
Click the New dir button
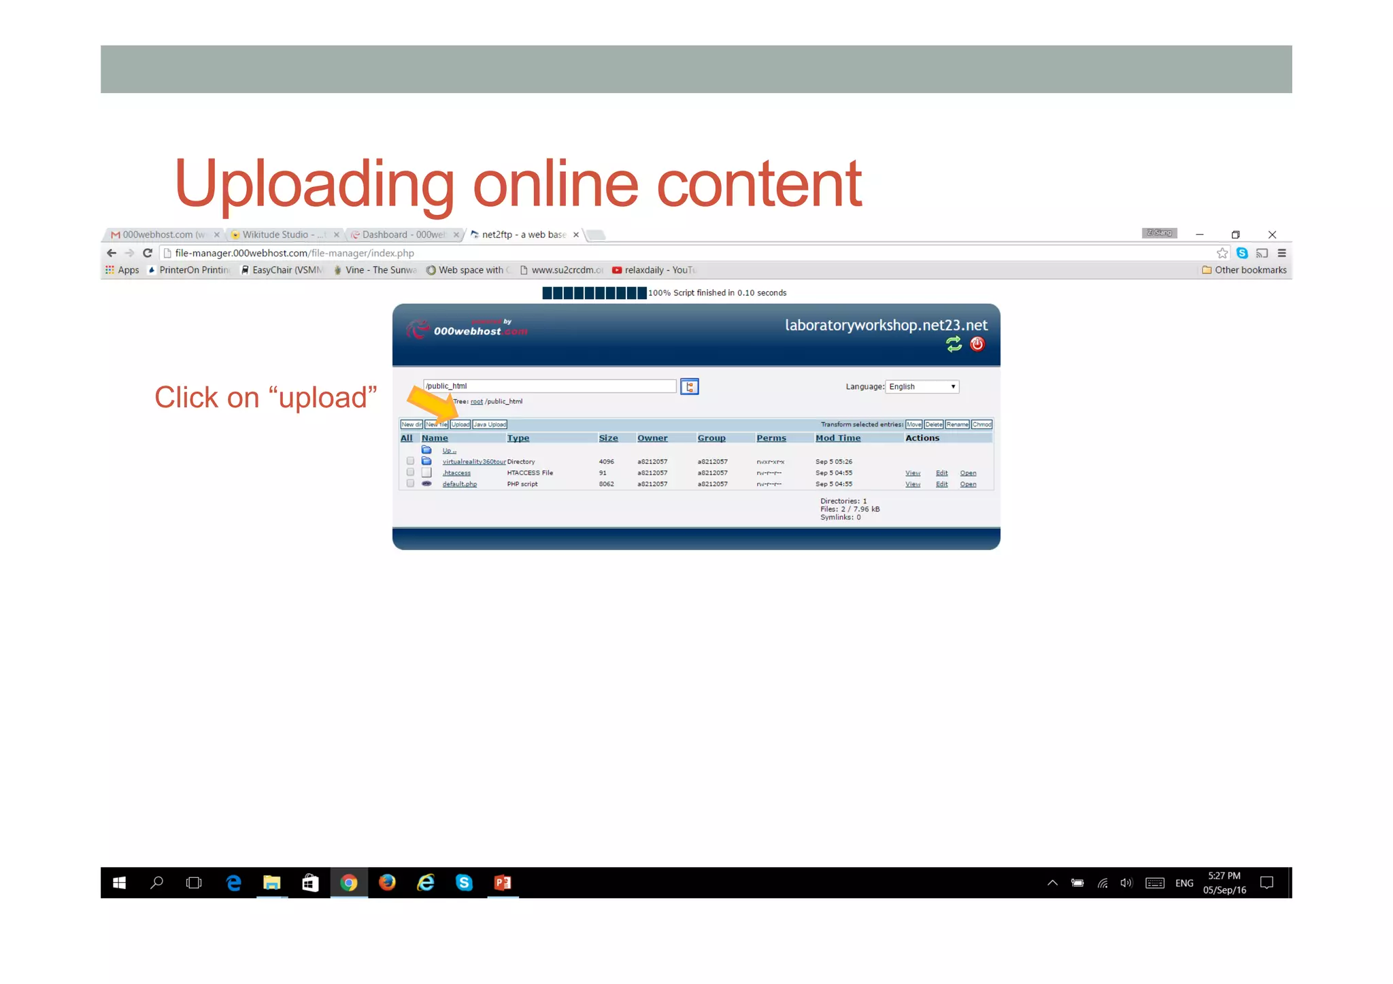412,424
